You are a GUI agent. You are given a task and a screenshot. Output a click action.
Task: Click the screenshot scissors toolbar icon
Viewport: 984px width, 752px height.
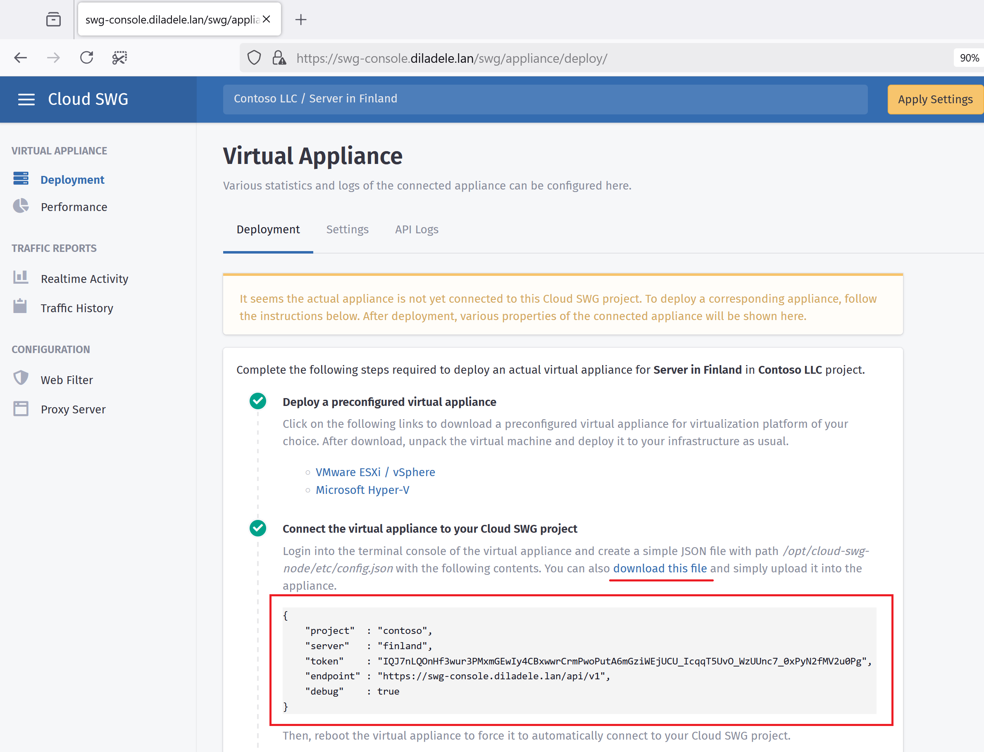coord(119,58)
